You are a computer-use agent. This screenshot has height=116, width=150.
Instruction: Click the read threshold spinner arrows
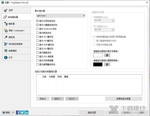113,21
